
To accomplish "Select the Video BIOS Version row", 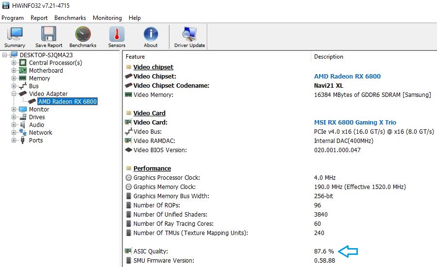I will click(x=280, y=150).
